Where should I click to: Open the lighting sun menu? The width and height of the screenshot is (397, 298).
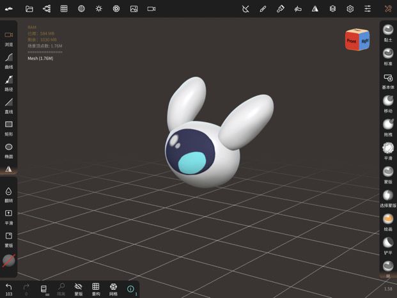click(98, 9)
